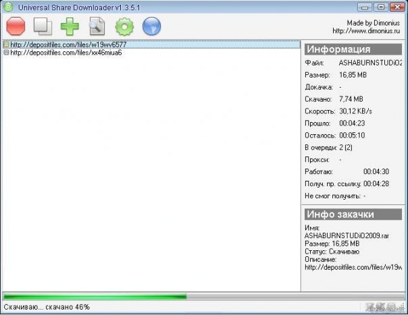Screen dimensions: 408x315
Task: Maximize the Universal Share Downloader window
Action: [x=381, y=7]
